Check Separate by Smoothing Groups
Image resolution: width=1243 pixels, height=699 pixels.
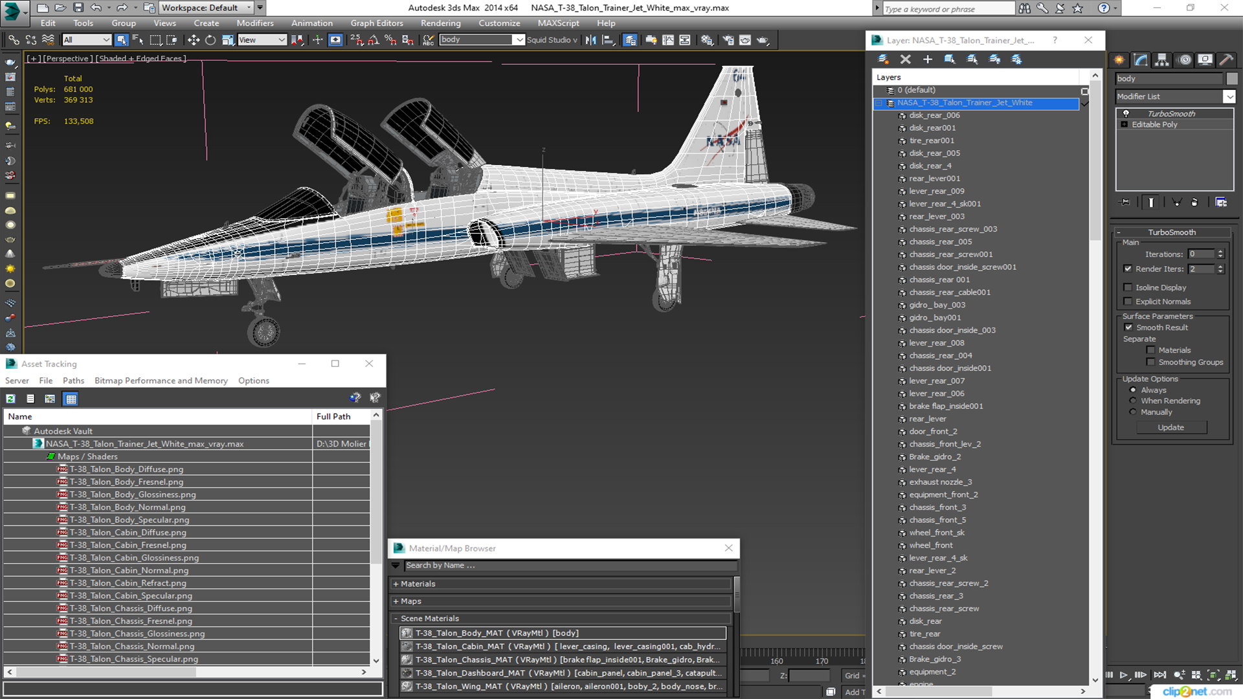click(1150, 362)
